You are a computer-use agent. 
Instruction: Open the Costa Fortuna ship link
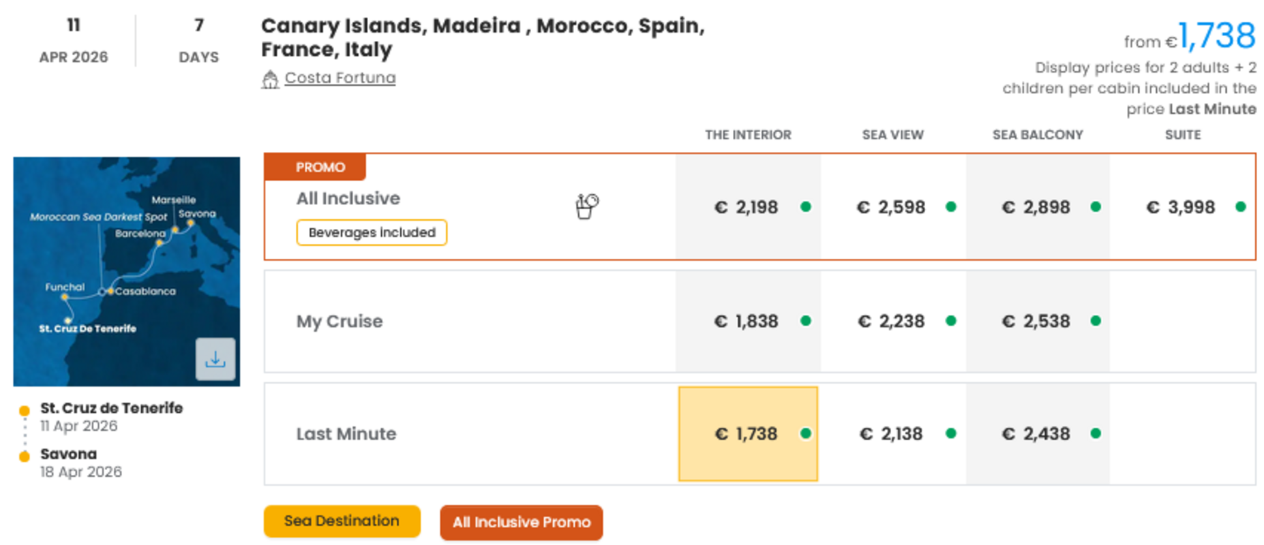tap(340, 78)
